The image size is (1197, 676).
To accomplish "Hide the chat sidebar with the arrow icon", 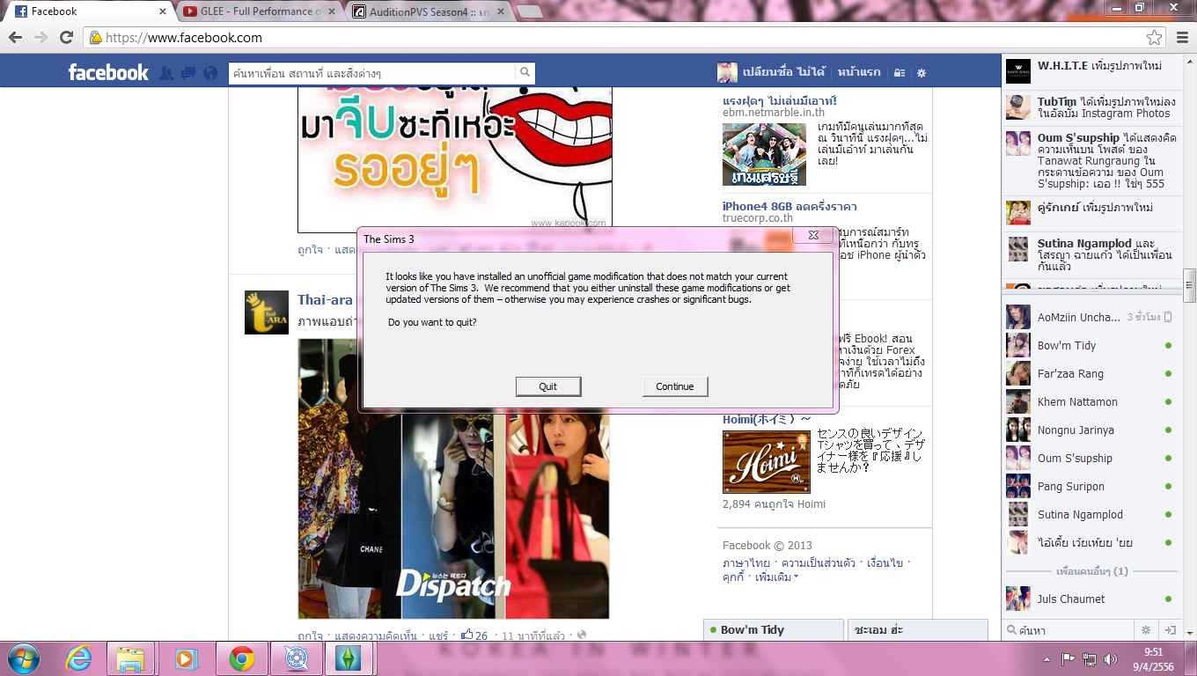I will (1171, 630).
